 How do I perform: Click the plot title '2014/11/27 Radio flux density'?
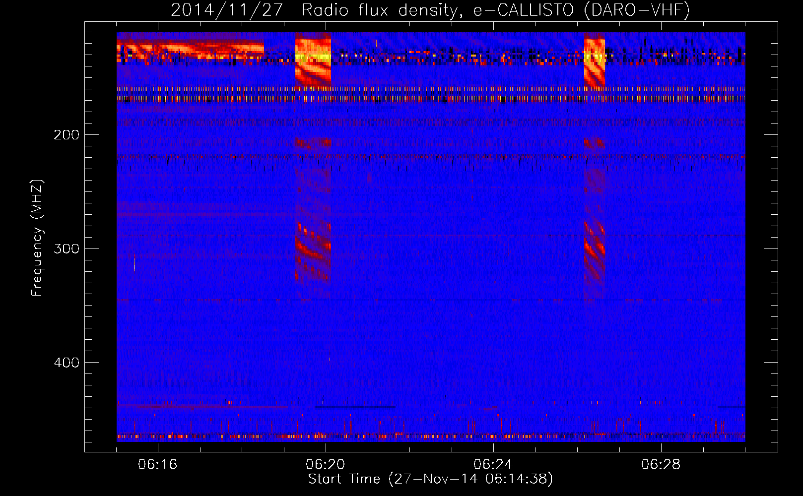coord(430,10)
